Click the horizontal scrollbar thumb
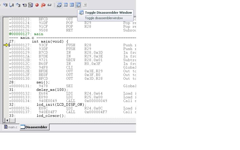 coord(13,120)
